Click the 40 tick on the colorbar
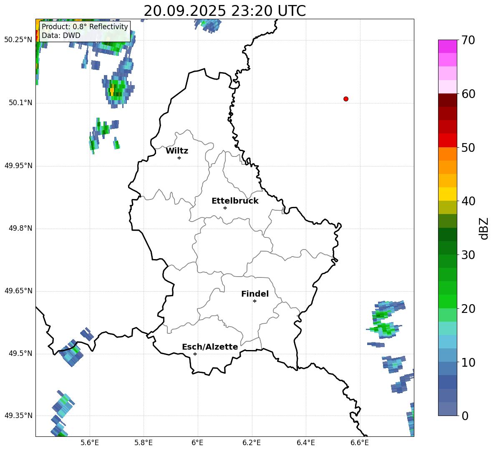Screen dimensions: 494x451 (x=468, y=201)
